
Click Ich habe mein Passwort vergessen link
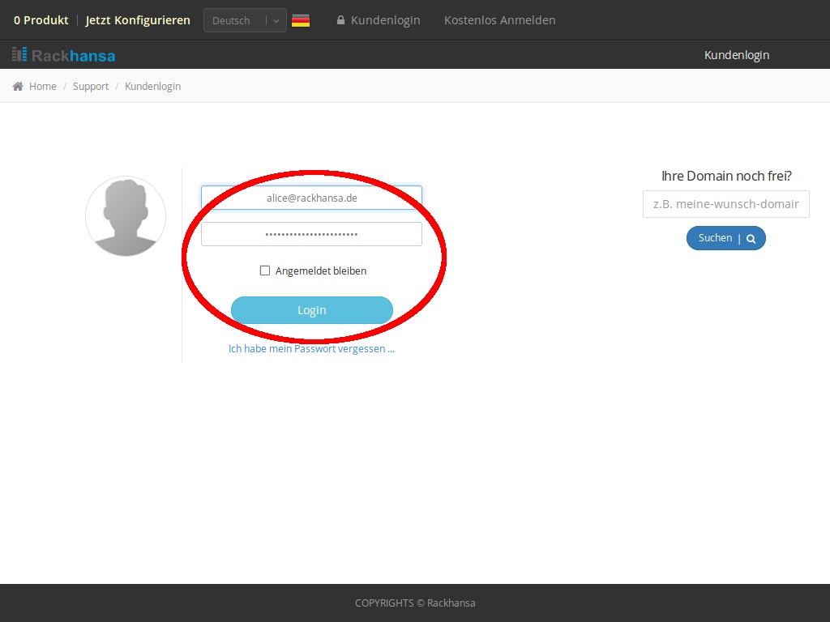pyautogui.click(x=311, y=348)
